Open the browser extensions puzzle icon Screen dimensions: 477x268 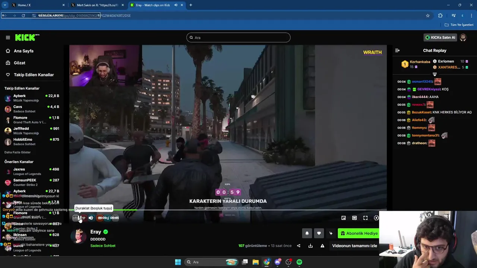[440, 16]
